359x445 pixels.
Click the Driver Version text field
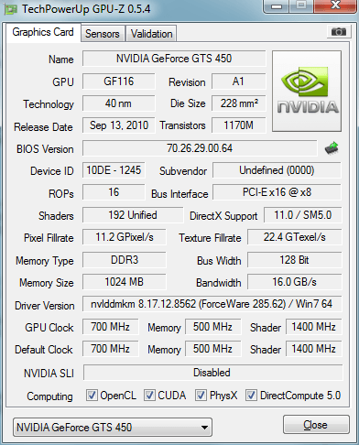tap(212, 304)
